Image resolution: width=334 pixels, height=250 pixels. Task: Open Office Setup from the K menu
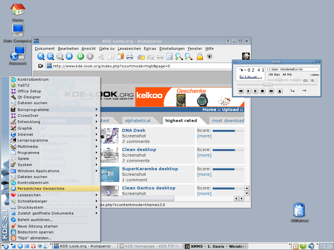tap(55, 91)
